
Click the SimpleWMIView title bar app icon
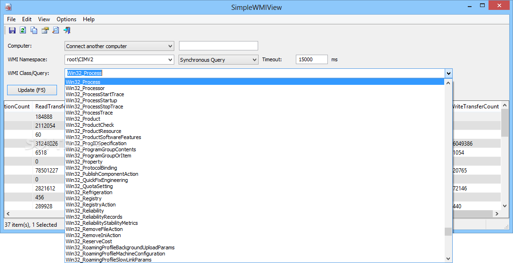point(8,7)
